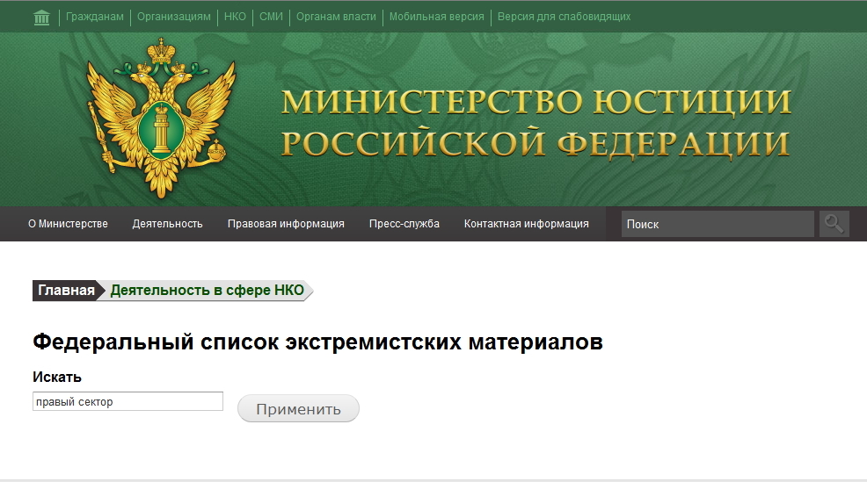Open the Гражданам link
867x482 pixels.
tap(95, 17)
